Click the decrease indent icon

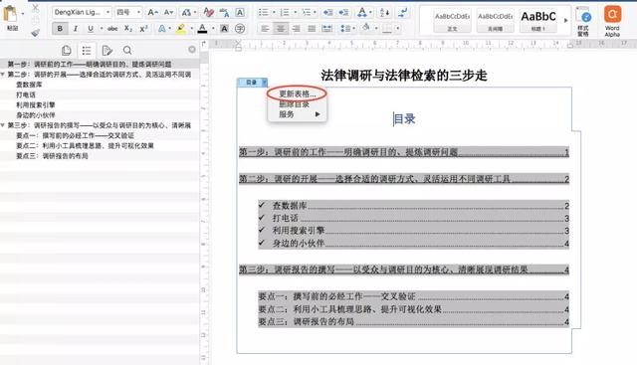327,13
